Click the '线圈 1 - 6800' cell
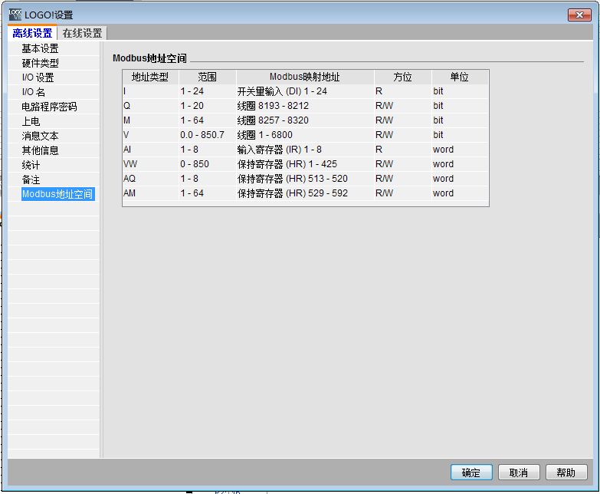 (305, 135)
